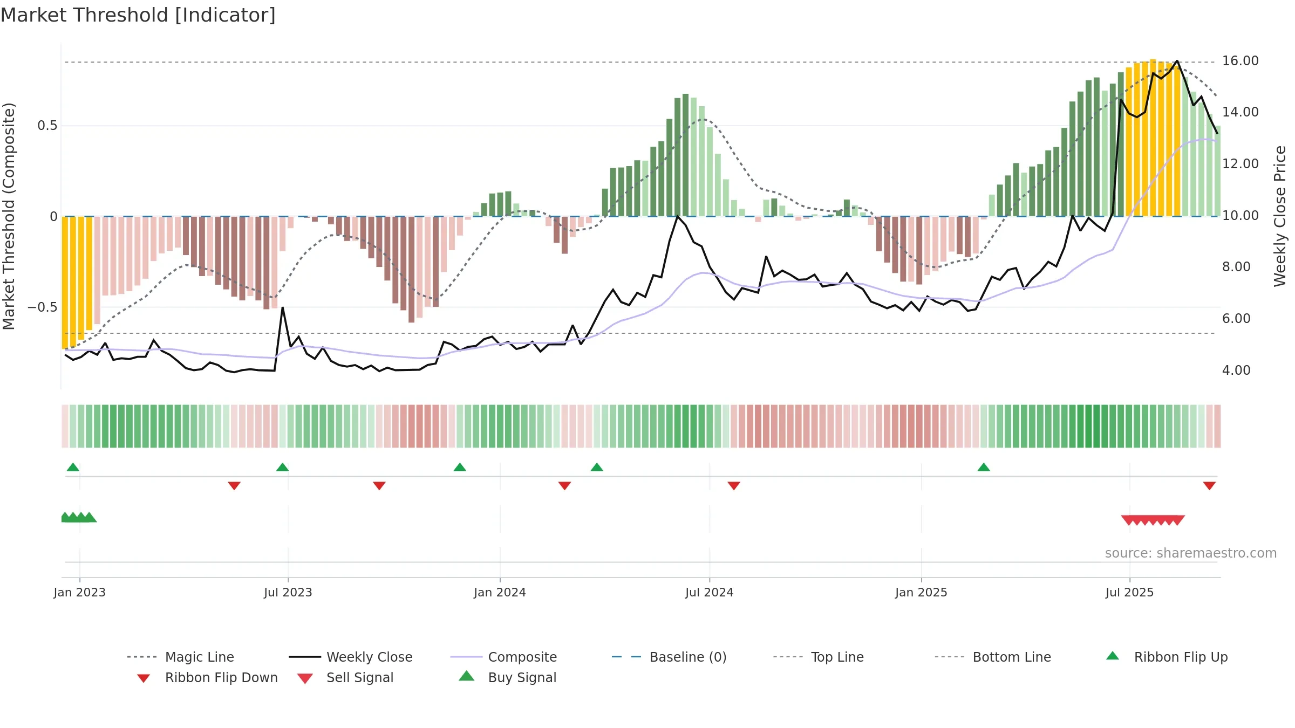Screen dimensions: 1295x728
Task: Click the Market Threshold (Composite) axis title
Action: tap(9, 216)
